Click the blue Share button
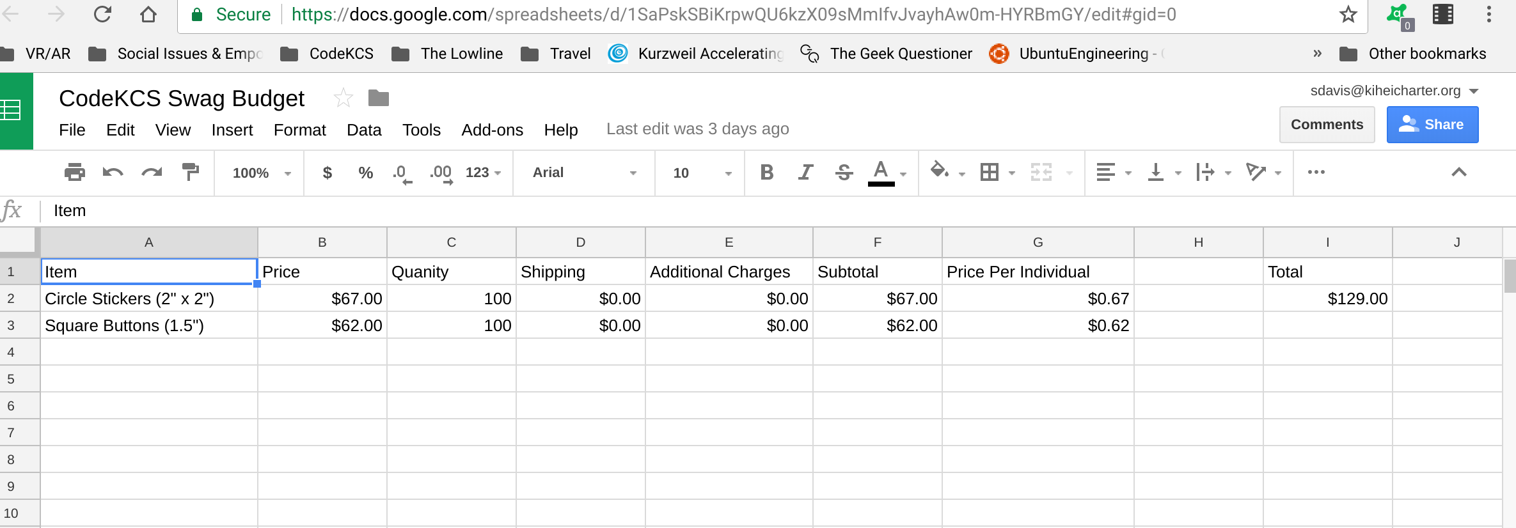This screenshot has width=1516, height=528. click(x=1432, y=125)
